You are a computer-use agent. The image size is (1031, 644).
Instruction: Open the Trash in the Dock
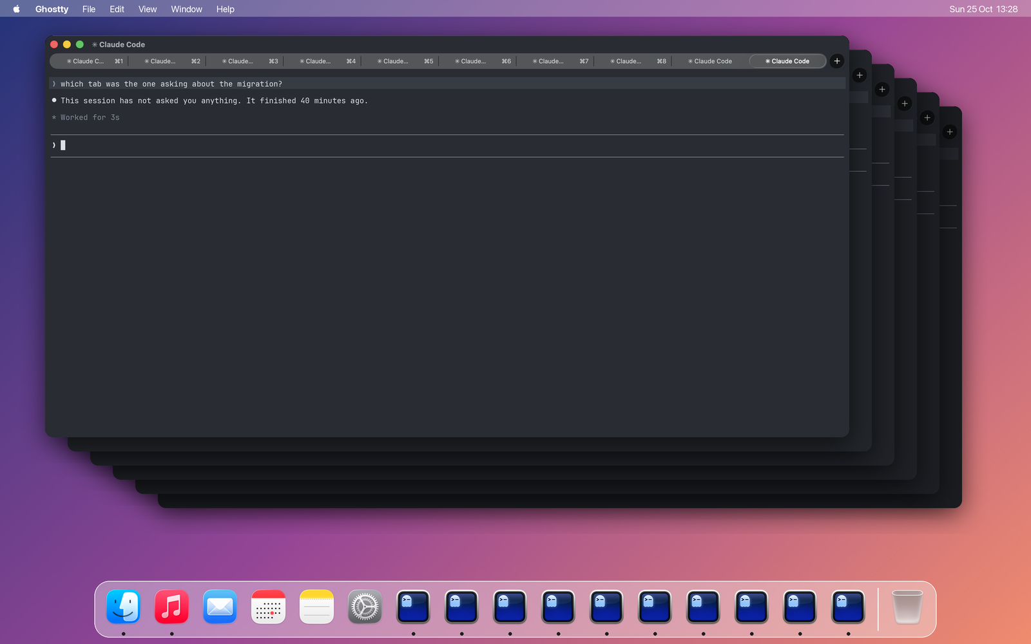(907, 607)
